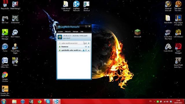Open Skype from the taskbar

tap(48, 101)
